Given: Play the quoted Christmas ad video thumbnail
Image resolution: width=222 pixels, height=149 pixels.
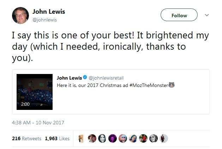Looking at the screenshot, I should (35, 92).
